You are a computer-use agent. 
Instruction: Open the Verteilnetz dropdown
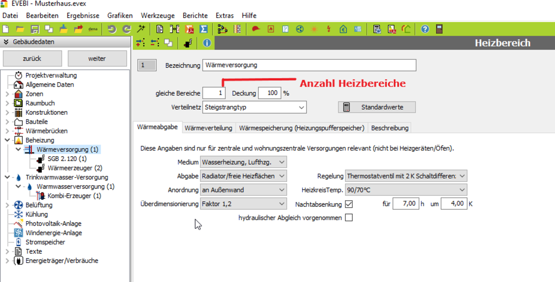255,107
